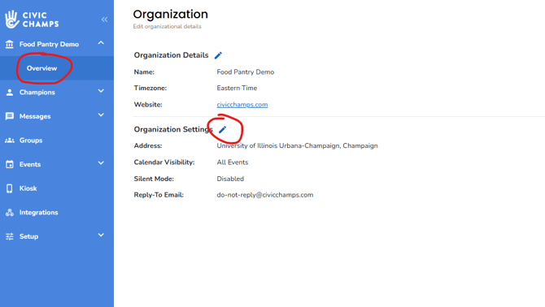Image resolution: width=545 pixels, height=307 pixels.
Task: Expand the Champions section chevron
Action: tap(101, 91)
